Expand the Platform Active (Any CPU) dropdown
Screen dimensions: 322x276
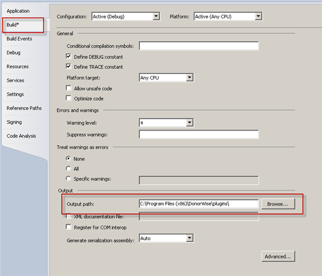pyautogui.click(x=228, y=16)
